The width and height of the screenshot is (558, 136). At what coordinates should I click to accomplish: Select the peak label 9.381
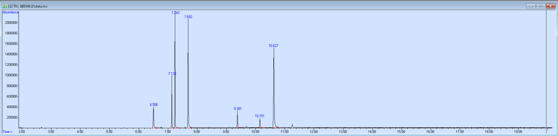pyautogui.click(x=238, y=109)
